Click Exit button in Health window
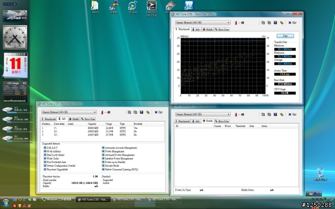 coord(292,114)
